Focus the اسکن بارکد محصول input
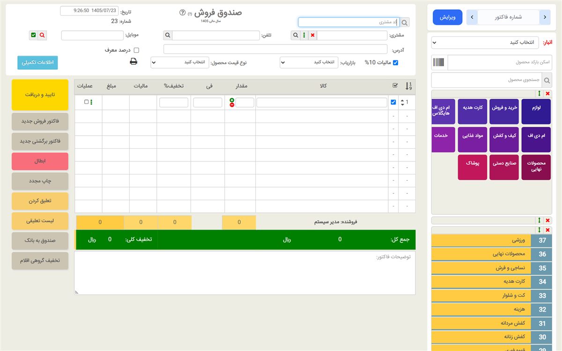The image size is (562, 351). (500, 63)
